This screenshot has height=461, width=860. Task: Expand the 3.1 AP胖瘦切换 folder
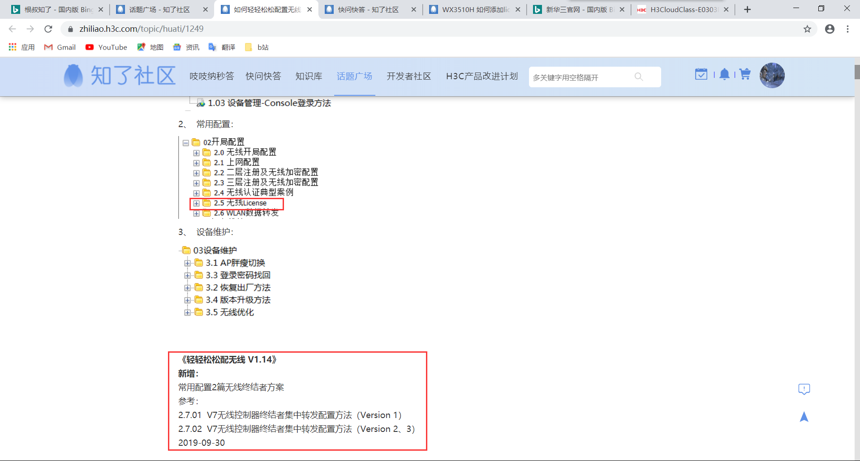coord(187,263)
